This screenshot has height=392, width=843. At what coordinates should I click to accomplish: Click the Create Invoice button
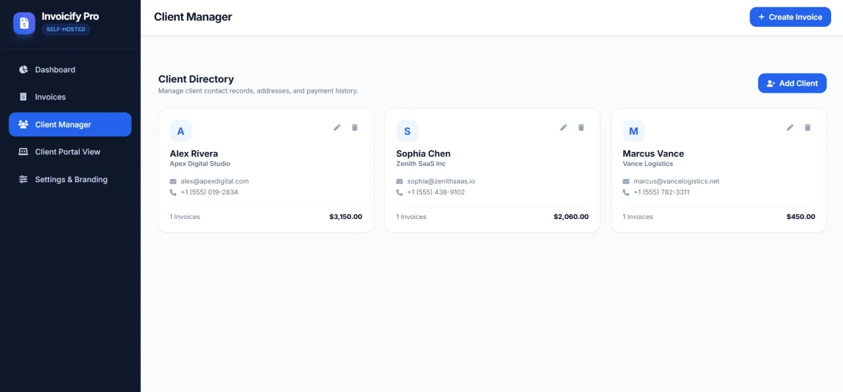click(790, 17)
